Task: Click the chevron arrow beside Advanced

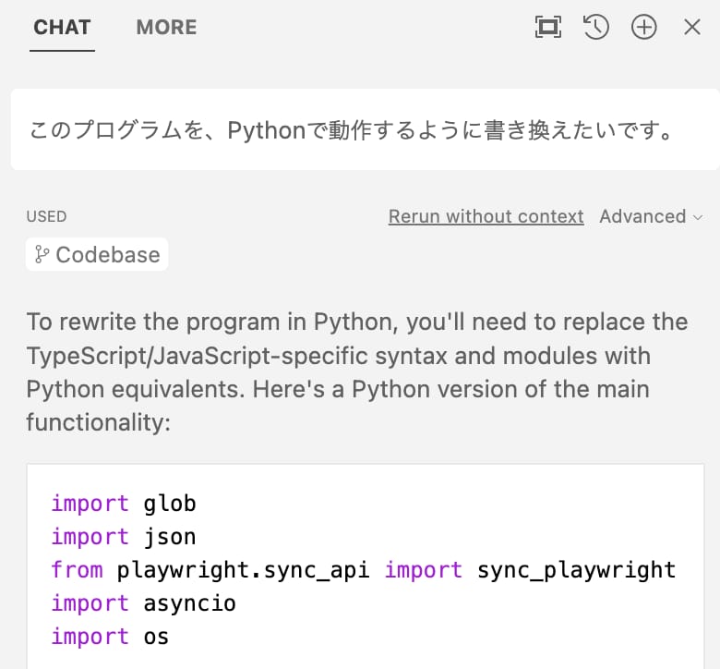Action: [698, 217]
